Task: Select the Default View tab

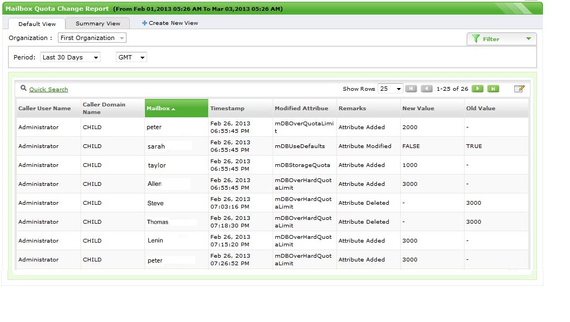Action: (x=37, y=24)
